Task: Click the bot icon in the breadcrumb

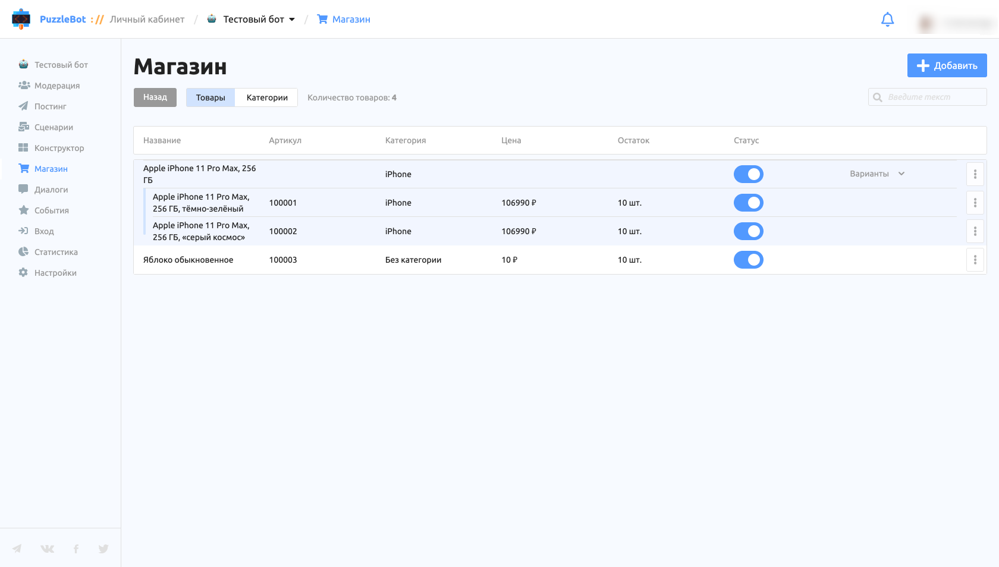Action: [212, 19]
